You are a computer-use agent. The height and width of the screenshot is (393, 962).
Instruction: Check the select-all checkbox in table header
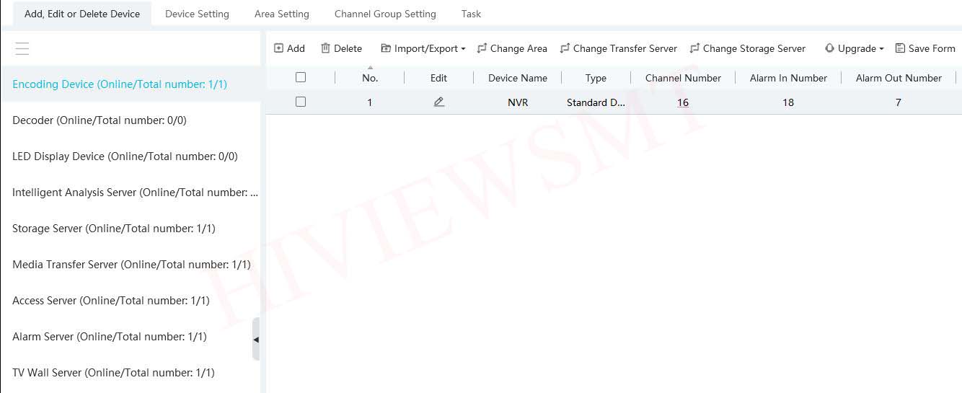click(301, 77)
